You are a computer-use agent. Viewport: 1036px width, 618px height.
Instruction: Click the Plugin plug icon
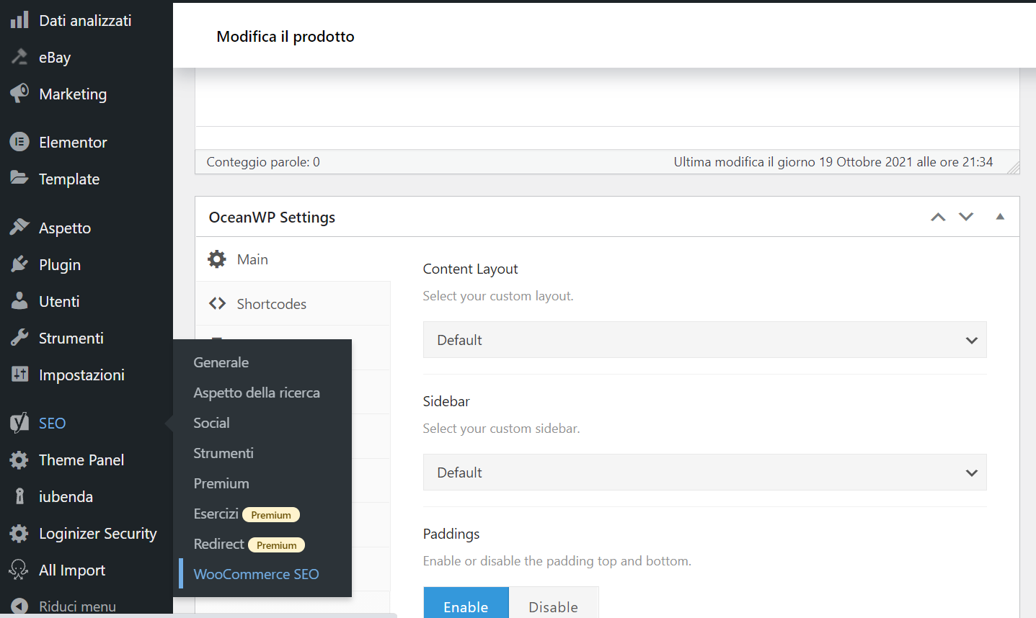pos(19,264)
